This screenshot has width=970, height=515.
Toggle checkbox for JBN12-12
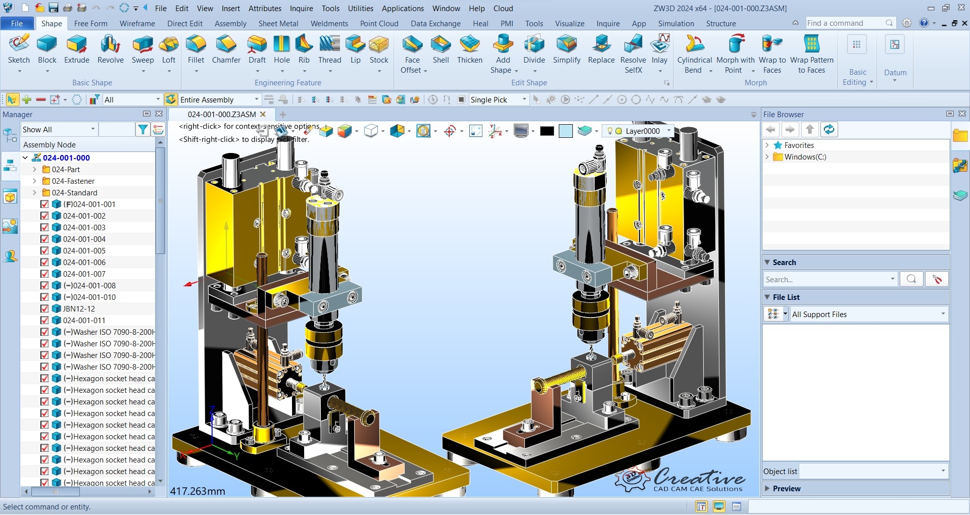44,308
